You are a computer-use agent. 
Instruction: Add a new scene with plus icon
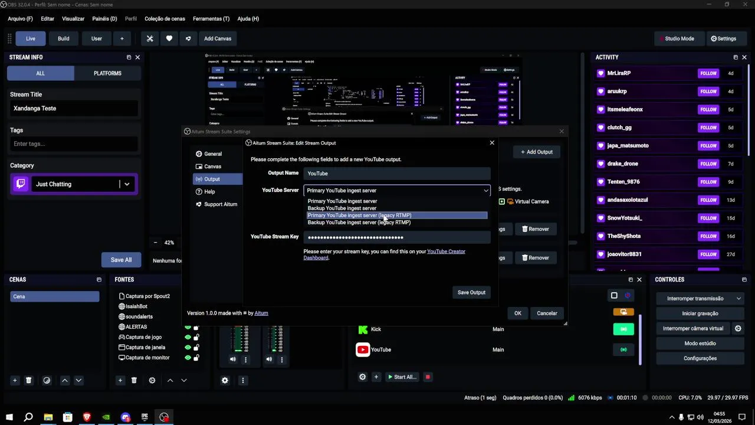pyautogui.click(x=15, y=381)
